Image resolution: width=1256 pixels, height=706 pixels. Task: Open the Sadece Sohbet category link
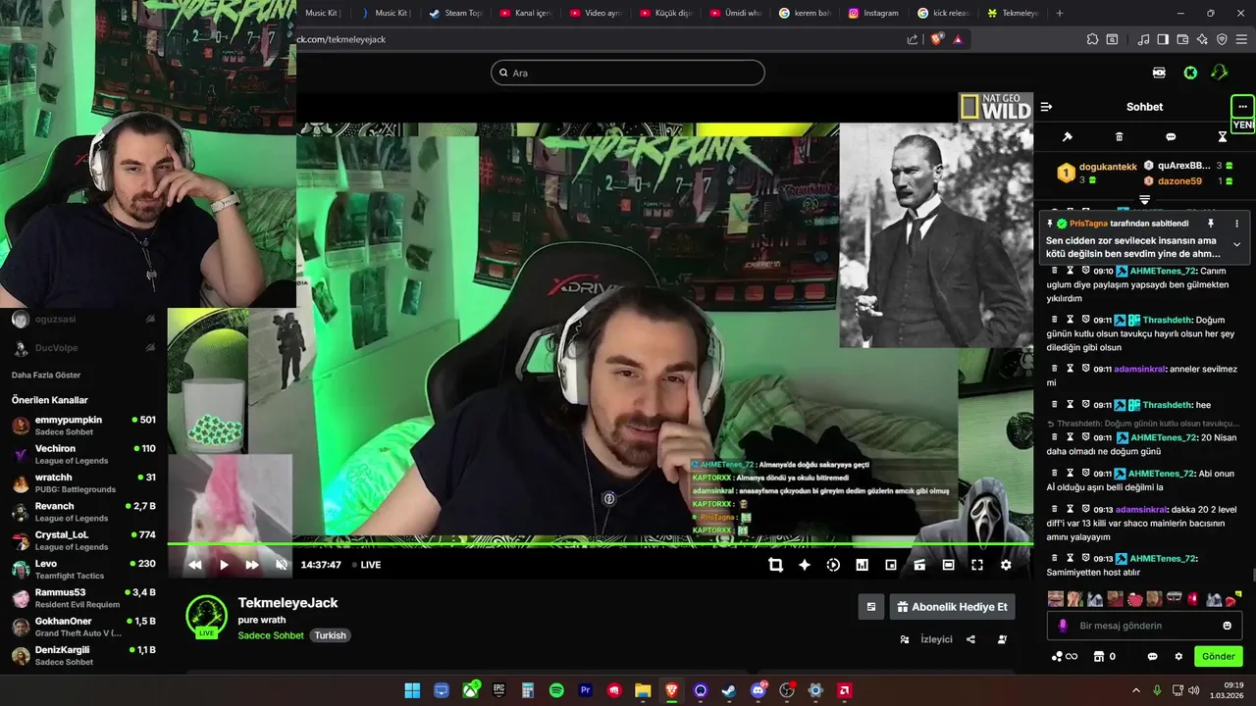271,635
